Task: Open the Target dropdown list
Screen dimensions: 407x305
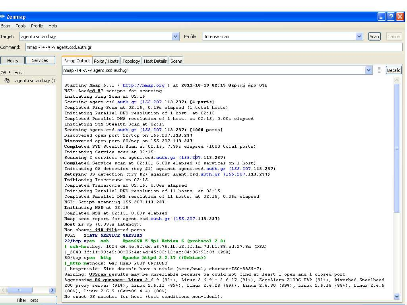Action: tap(175, 37)
